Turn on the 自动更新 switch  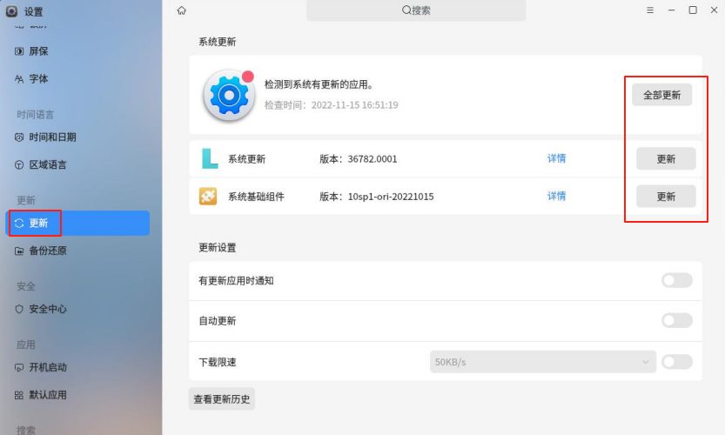tap(676, 320)
